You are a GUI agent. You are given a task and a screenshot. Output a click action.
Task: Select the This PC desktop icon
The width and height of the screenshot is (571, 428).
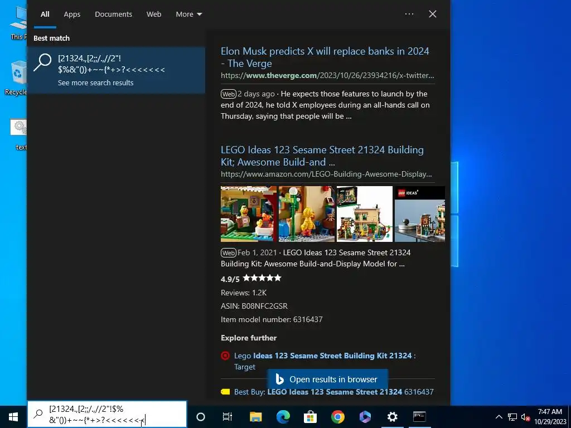tap(18, 23)
